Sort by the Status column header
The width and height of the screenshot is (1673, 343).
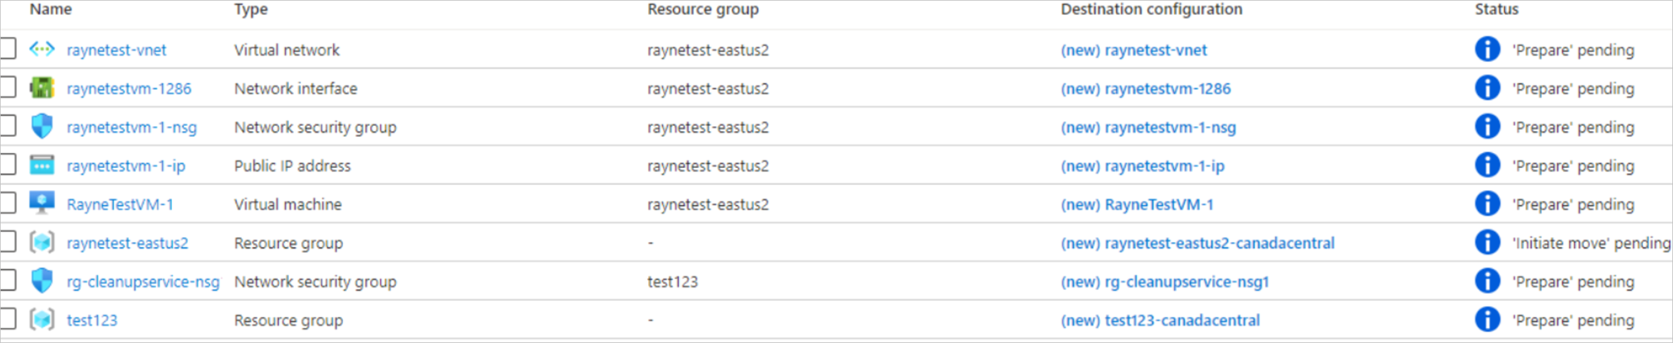(1496, 10)
